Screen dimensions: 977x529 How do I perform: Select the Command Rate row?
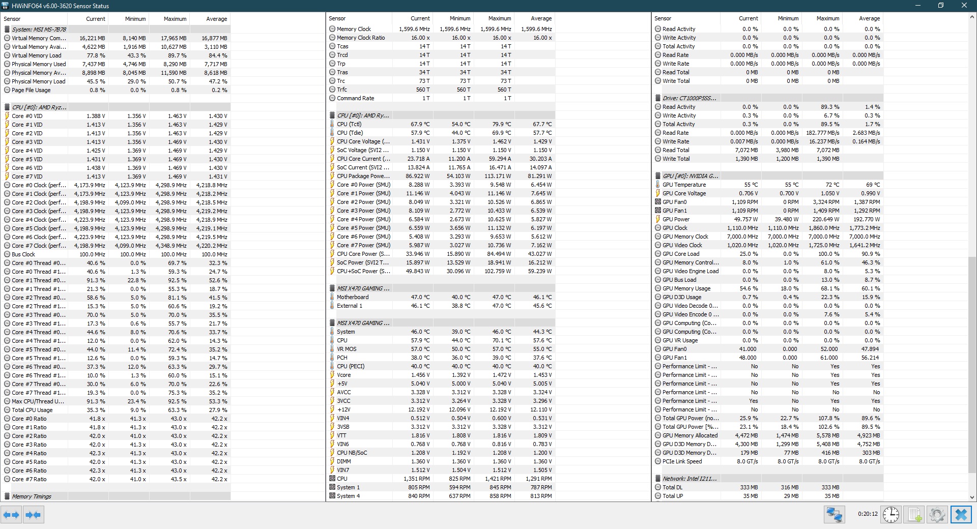point(441,98)
